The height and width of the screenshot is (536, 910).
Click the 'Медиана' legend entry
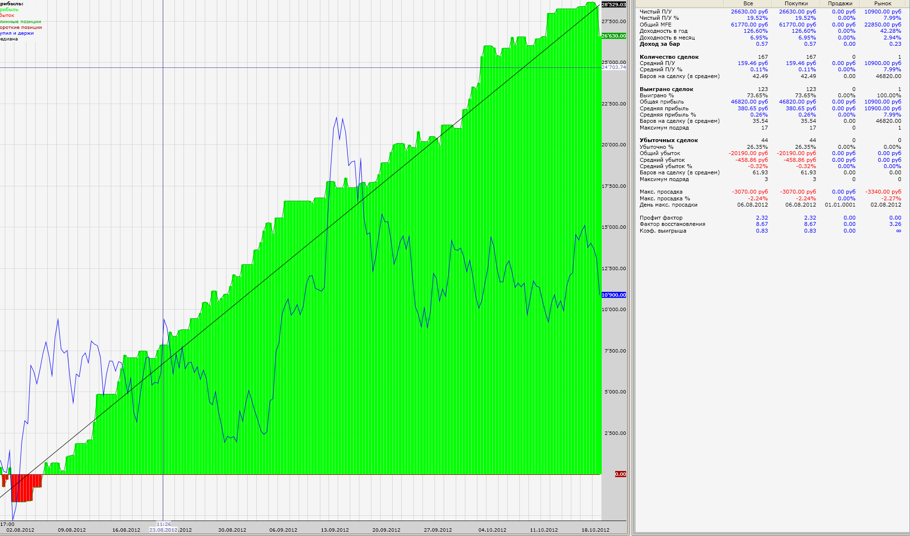(9, 39)
